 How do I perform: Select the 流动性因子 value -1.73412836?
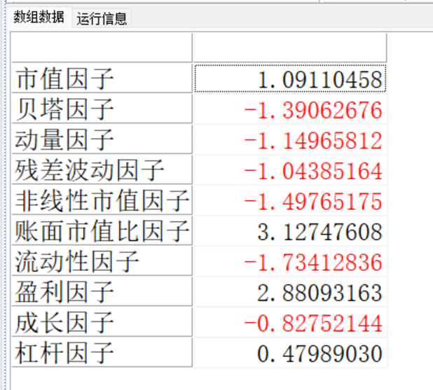click(312, 263)
